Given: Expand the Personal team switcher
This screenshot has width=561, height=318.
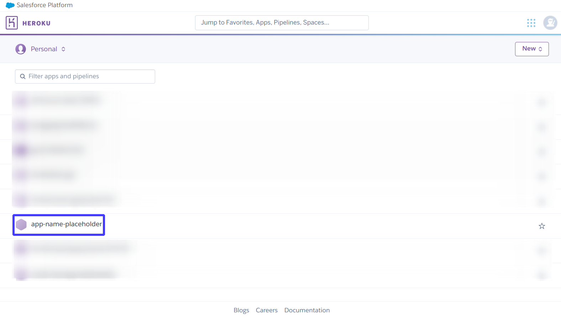Looking at the screenshot, I should 48,49.
